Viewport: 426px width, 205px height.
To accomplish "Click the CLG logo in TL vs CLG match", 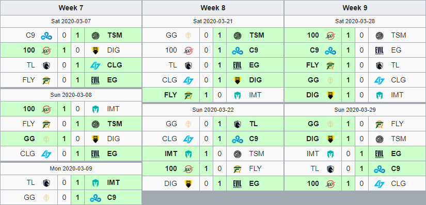I will coord(96,65).
